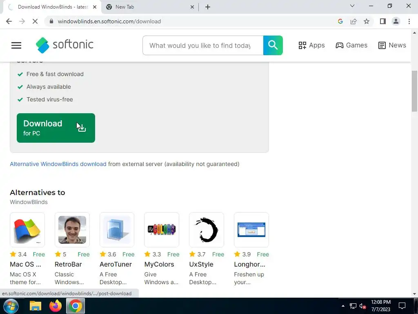
Task: Click the 'Tested virus-free' text
Action: point(49,99)
